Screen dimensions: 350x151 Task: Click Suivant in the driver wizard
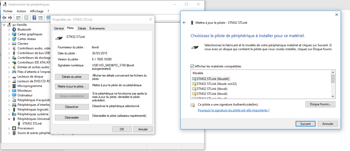(305, 124)
